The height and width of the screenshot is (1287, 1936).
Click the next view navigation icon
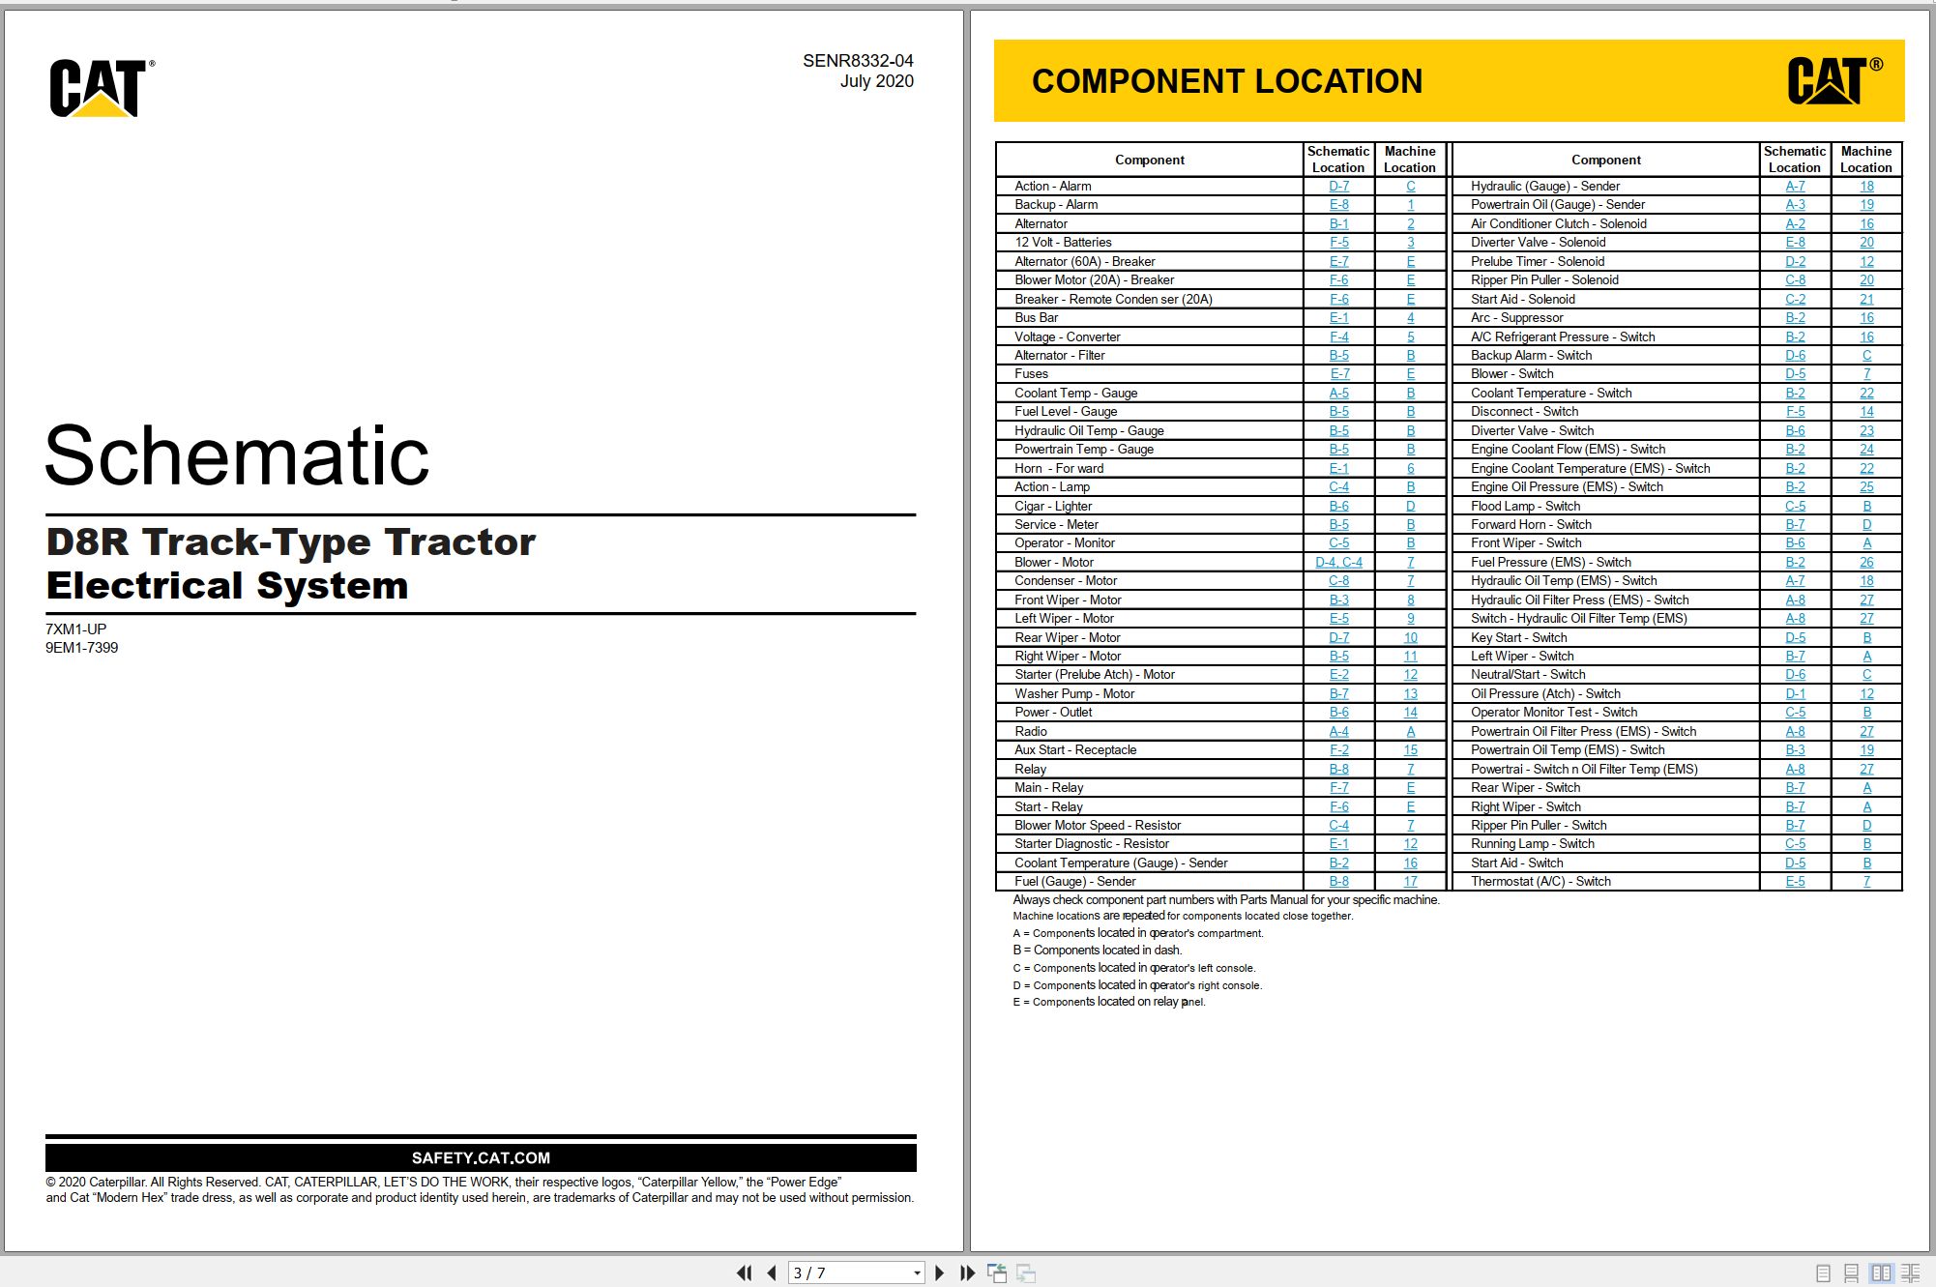1026,1272
